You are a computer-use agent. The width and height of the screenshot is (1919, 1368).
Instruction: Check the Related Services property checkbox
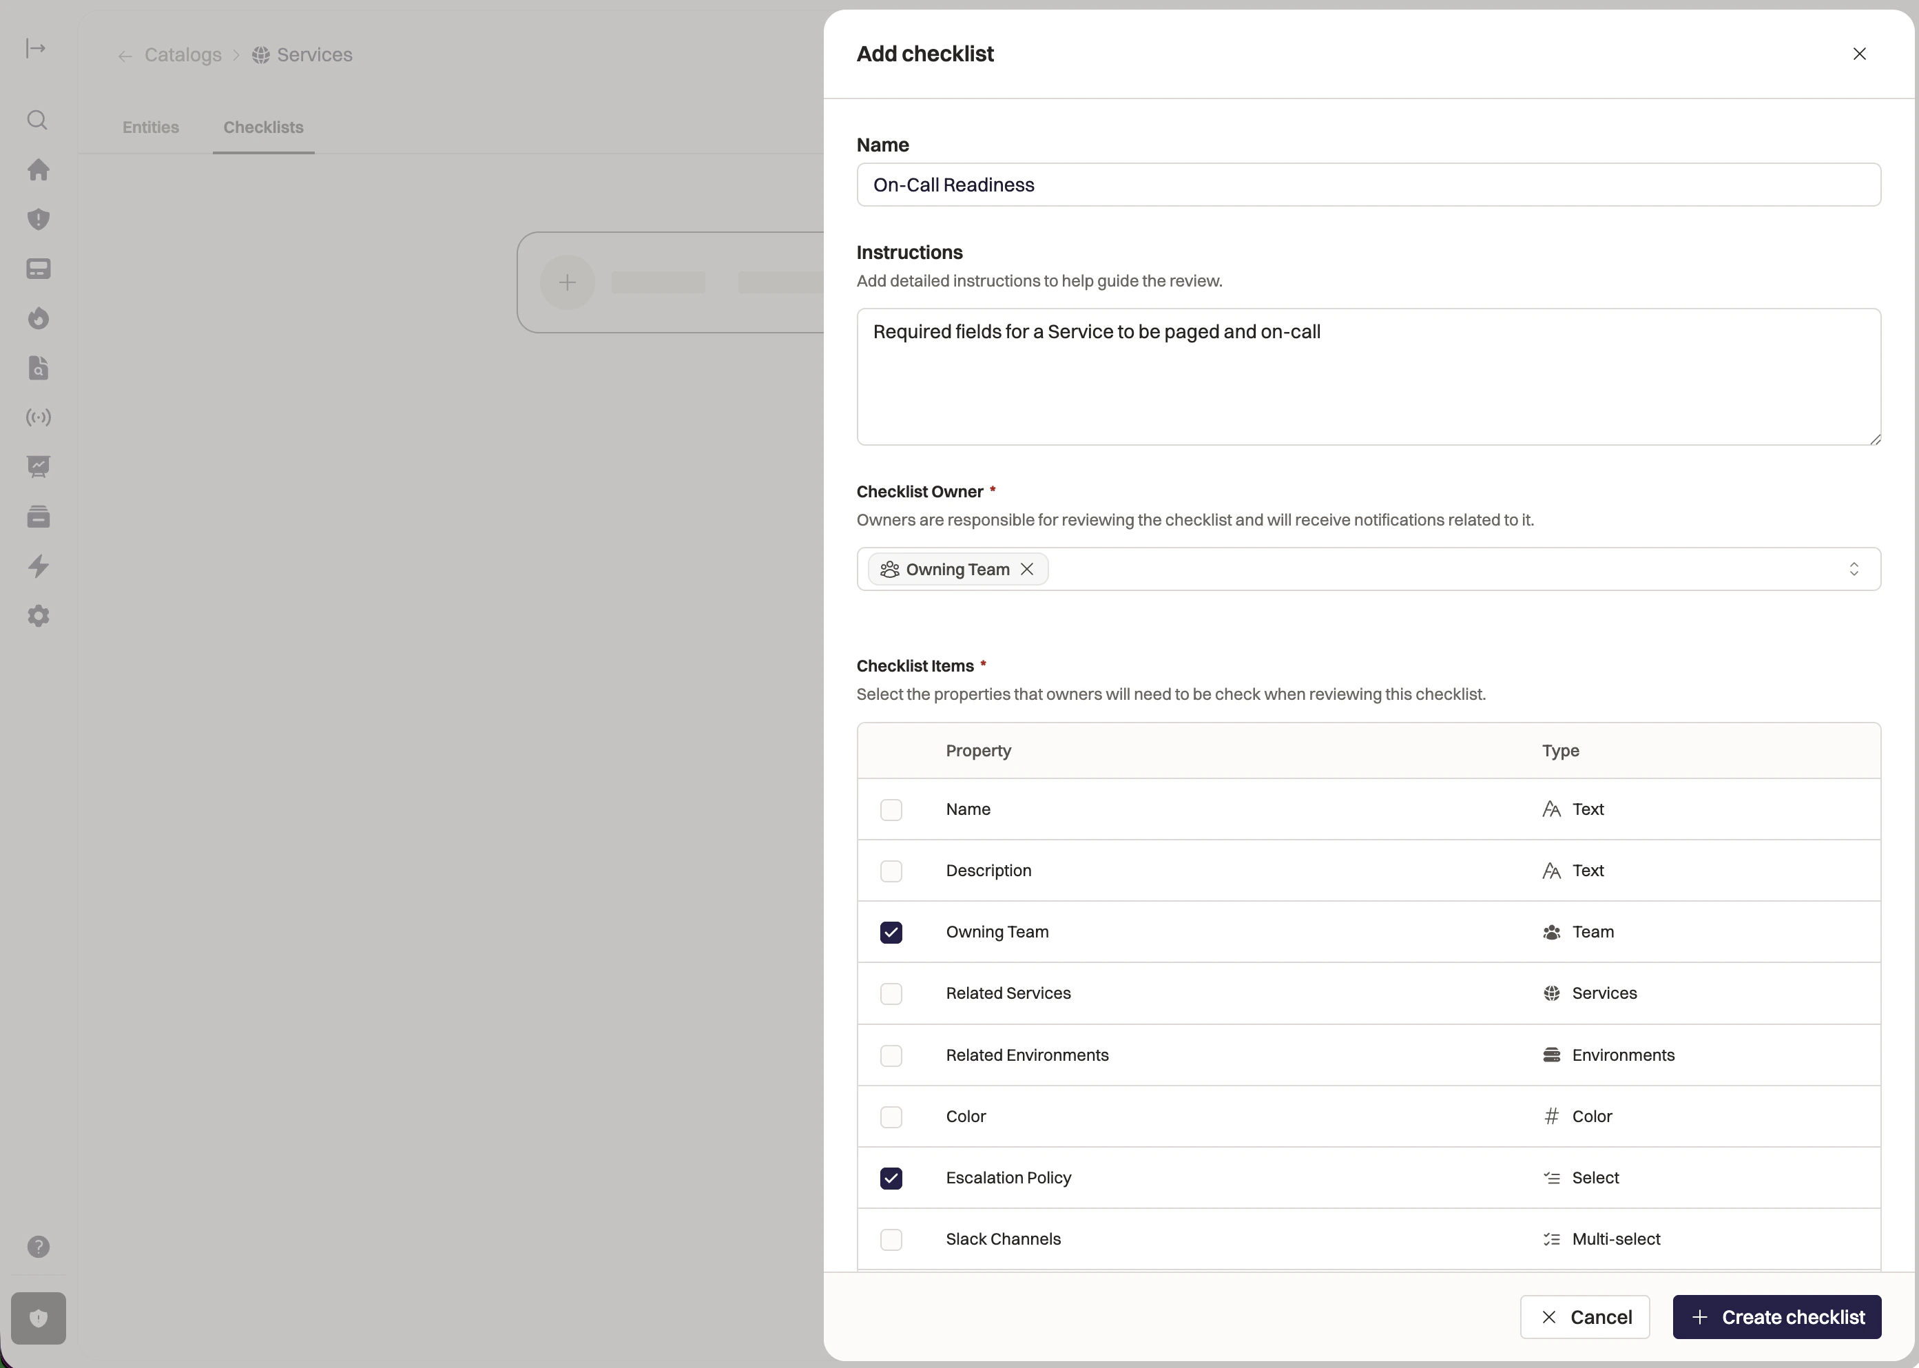click(891, 994)
